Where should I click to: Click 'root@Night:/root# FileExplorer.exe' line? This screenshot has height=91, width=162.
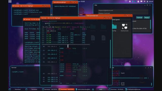point(28,12)
